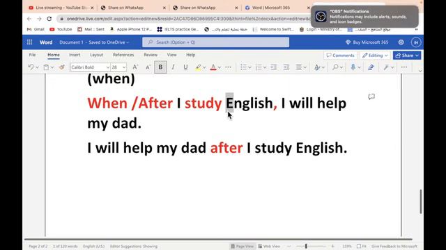
Task: Open the Editor pen icon
Action: coord(371,67)
